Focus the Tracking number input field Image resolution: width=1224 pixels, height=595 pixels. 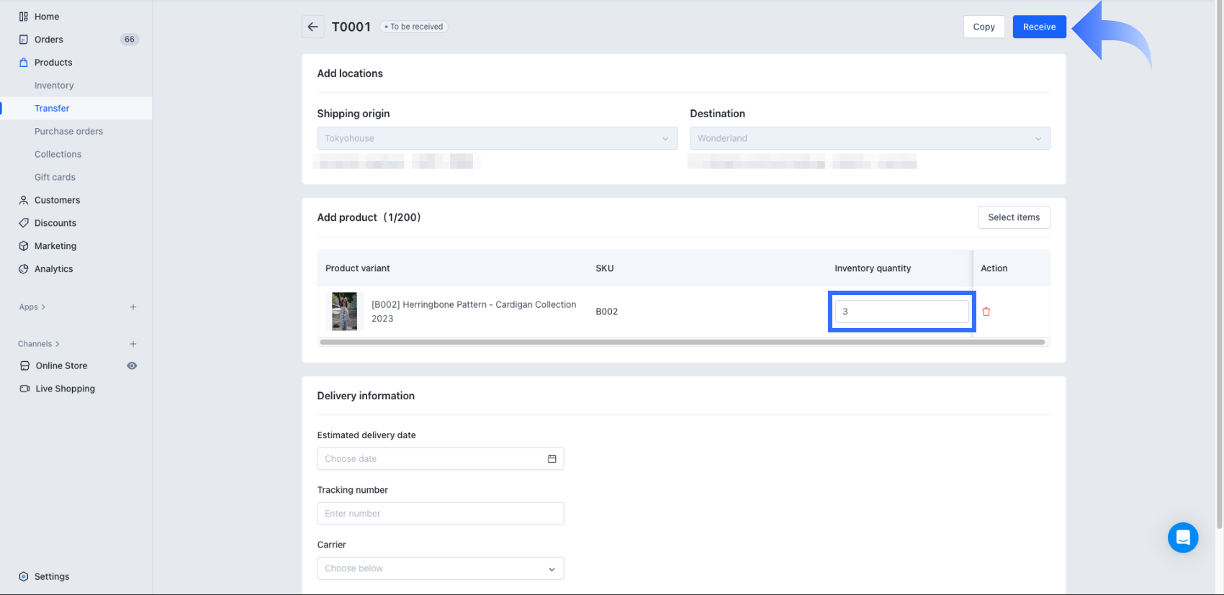(x=440, y=514)
